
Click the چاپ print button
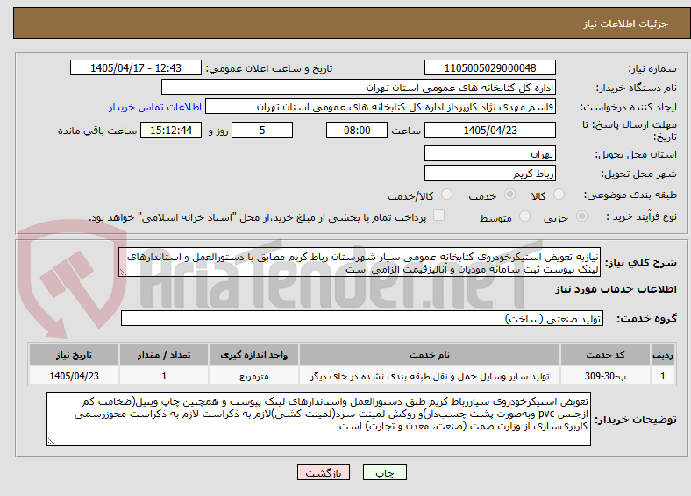384,472
